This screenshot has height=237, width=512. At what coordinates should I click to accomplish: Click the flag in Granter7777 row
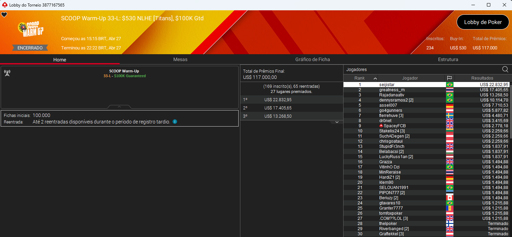pos(449,208)
